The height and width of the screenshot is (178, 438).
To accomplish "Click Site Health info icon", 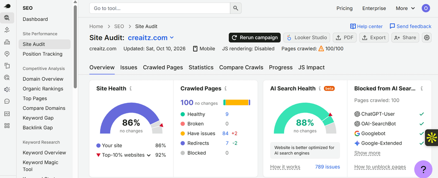I will point(130,89).
